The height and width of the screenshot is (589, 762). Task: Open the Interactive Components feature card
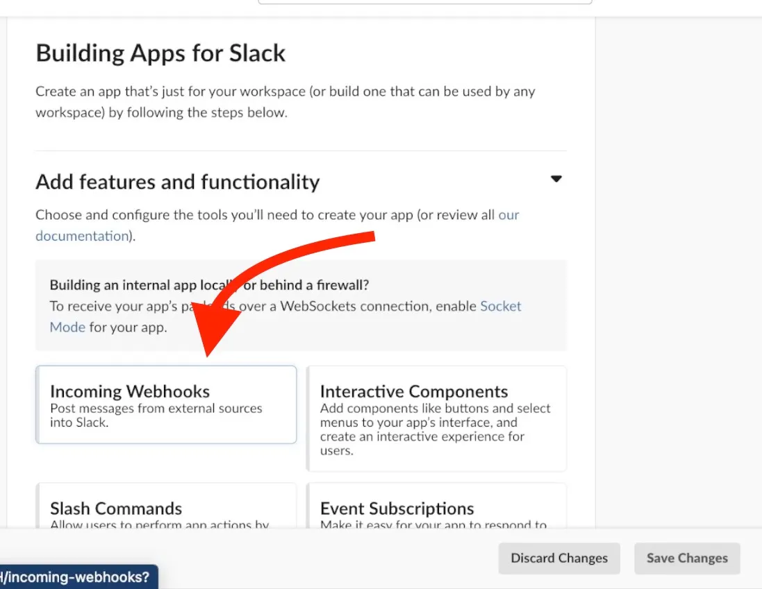click(x=436, y=419)
